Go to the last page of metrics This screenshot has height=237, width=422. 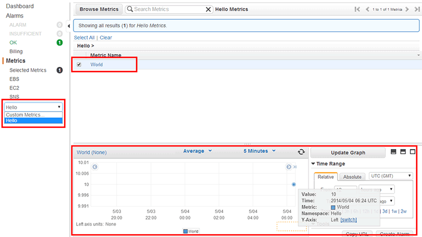(x=416, y=9)
